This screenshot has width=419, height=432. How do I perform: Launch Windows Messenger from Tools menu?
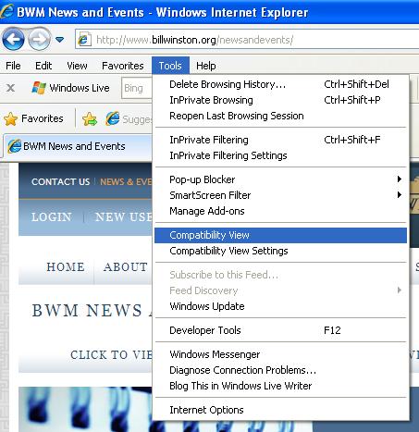pos(280,354)
